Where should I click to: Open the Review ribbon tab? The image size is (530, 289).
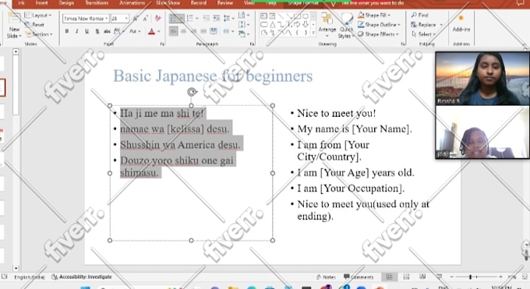(224, 3)
